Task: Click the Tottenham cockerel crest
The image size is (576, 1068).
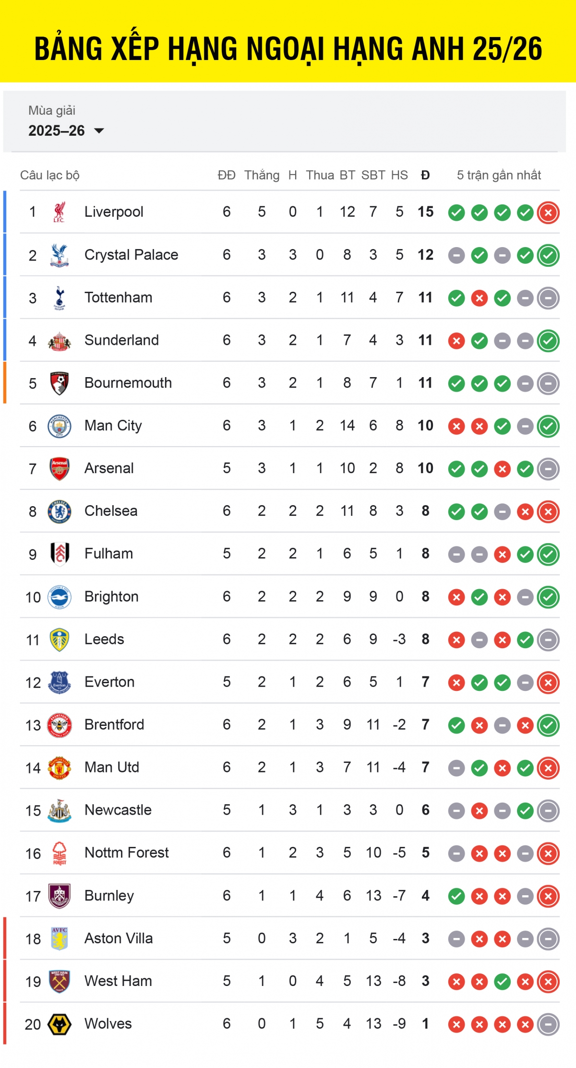Action: [x=60, y=297]
